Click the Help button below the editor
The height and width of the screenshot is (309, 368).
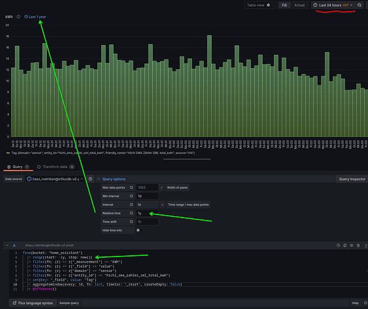pos(355,303)
